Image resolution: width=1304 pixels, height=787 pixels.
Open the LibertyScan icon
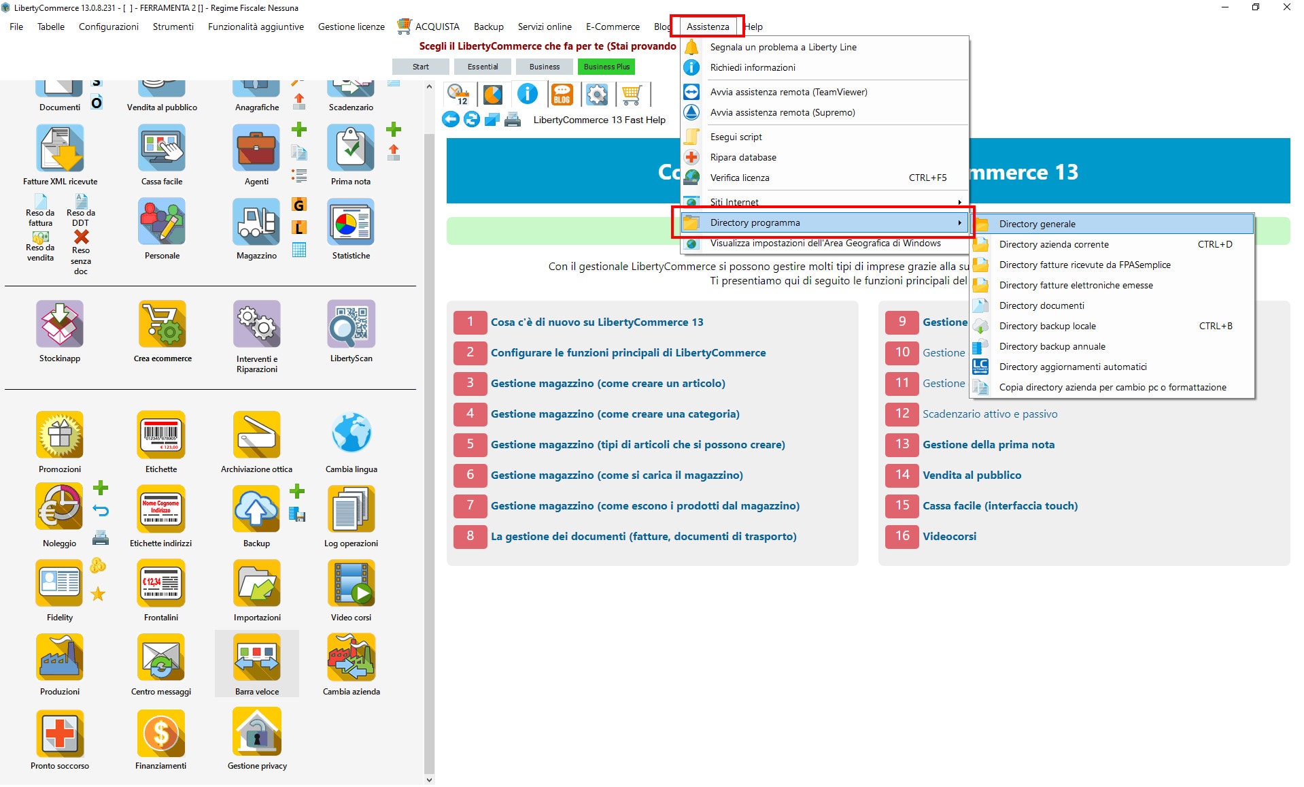(351, 324)
